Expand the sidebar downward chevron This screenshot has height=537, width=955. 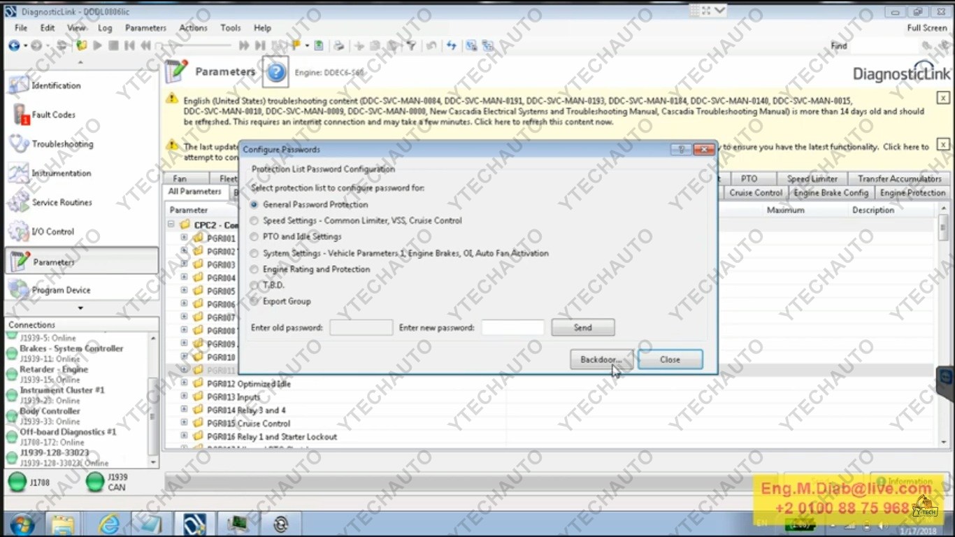pyautogui.click(x=80, y=308)
